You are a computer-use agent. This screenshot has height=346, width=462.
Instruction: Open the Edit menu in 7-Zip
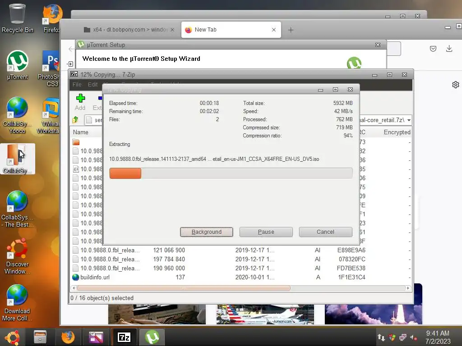pos(92,84)
